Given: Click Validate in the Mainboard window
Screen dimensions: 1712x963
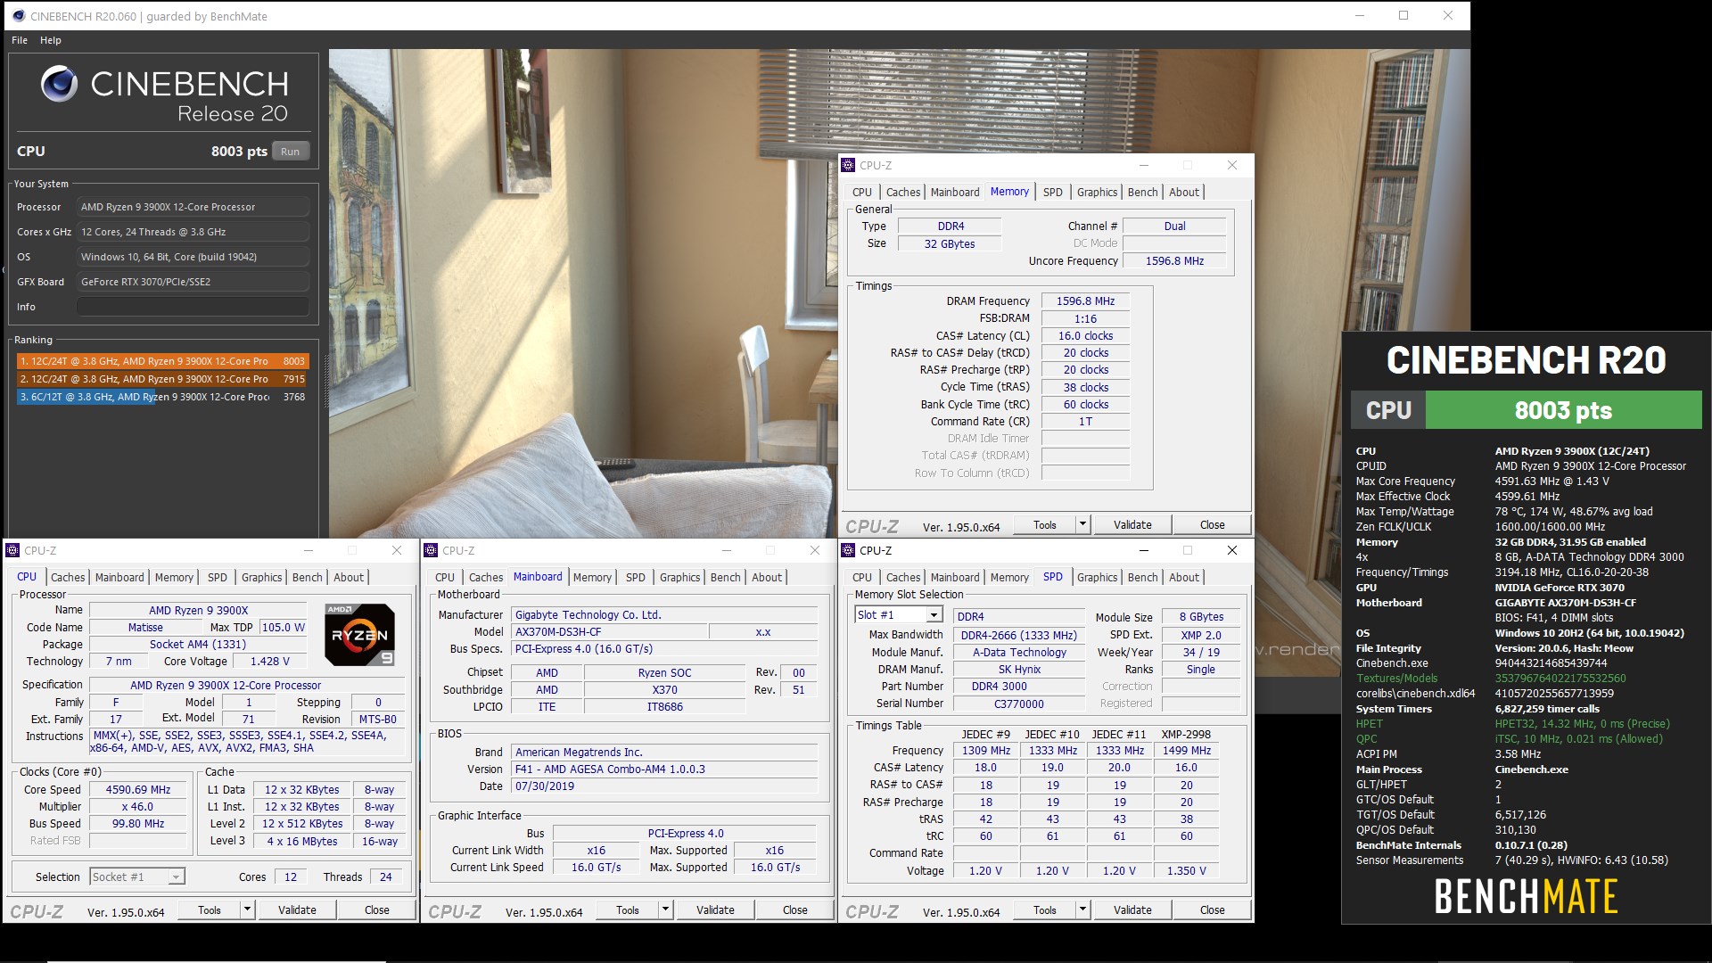Looking at the screenshot, I should pyautogui.click(x=715, y=909).
